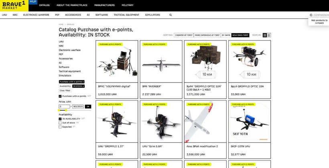Enable the 'Expected' availability checkbox
This screenshot has width=329, height=168.
click(60, 127)
